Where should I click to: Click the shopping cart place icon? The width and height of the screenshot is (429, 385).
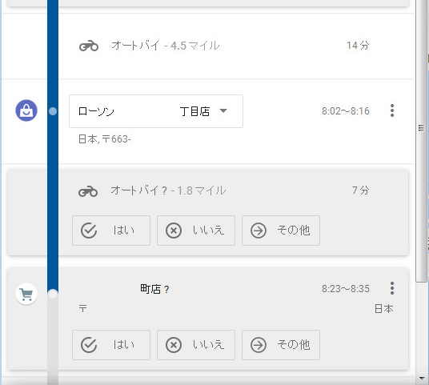tap(26, 295)
